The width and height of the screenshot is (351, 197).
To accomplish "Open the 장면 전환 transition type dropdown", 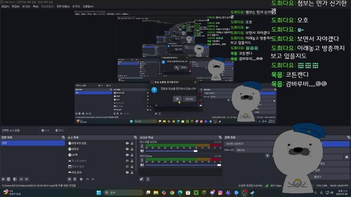I will (x=247, y=144).
